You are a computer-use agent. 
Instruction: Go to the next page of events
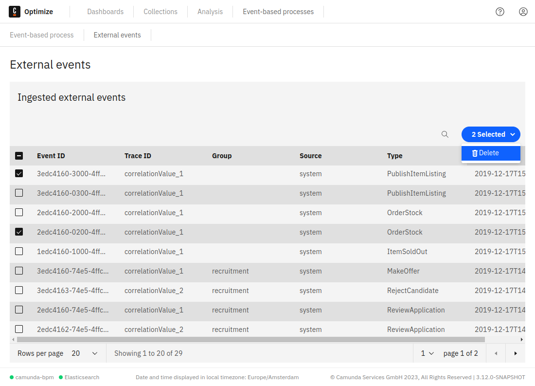[515, 353]
